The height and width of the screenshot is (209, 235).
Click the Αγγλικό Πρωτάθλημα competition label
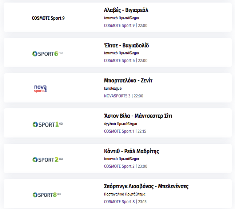(x=120, y=124)
